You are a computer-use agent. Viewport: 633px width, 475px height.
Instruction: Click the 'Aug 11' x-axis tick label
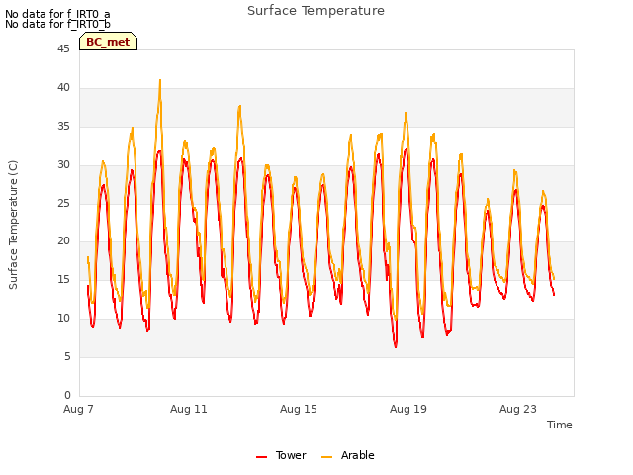coord(189,409)
